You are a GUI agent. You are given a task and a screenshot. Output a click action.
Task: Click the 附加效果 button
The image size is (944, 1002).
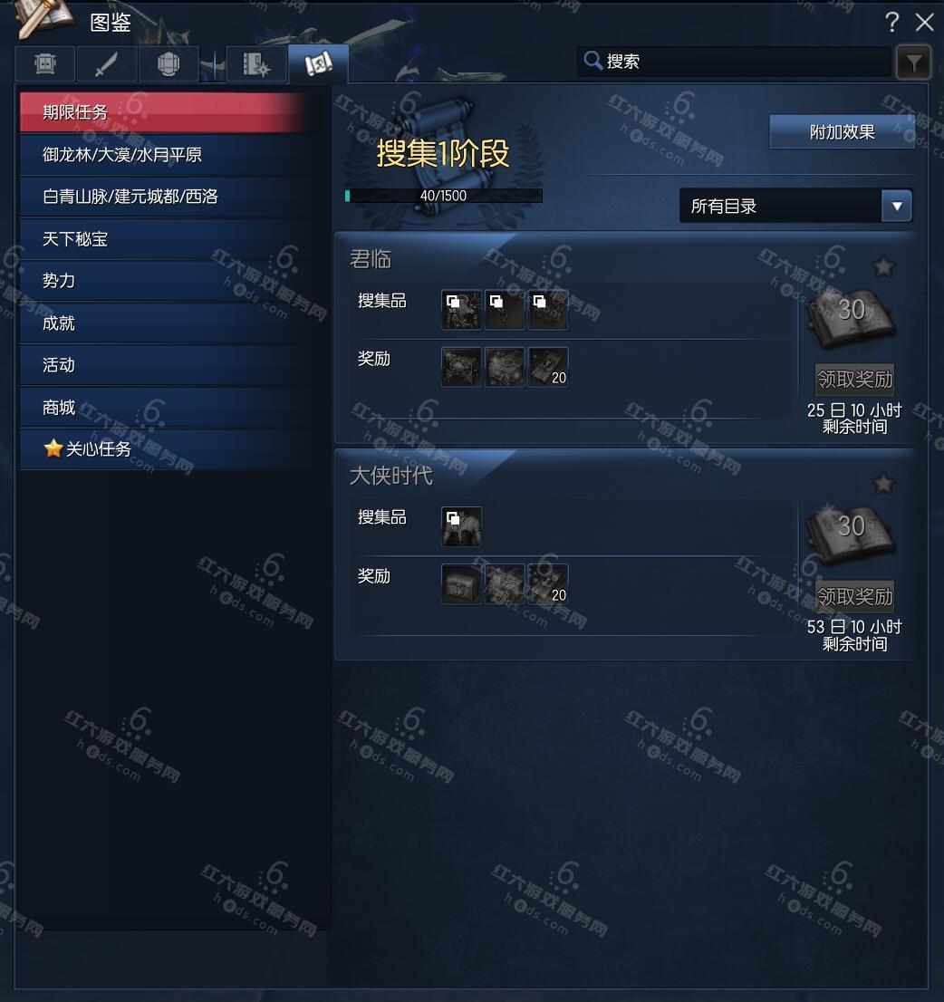(842, 132)
